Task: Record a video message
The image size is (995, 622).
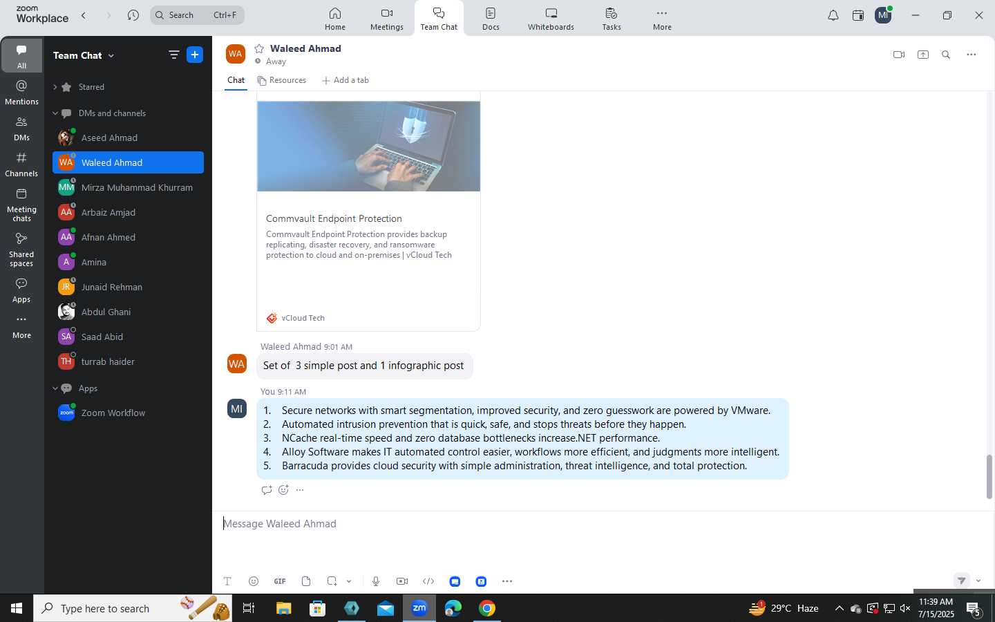Action: coord(401,581)
